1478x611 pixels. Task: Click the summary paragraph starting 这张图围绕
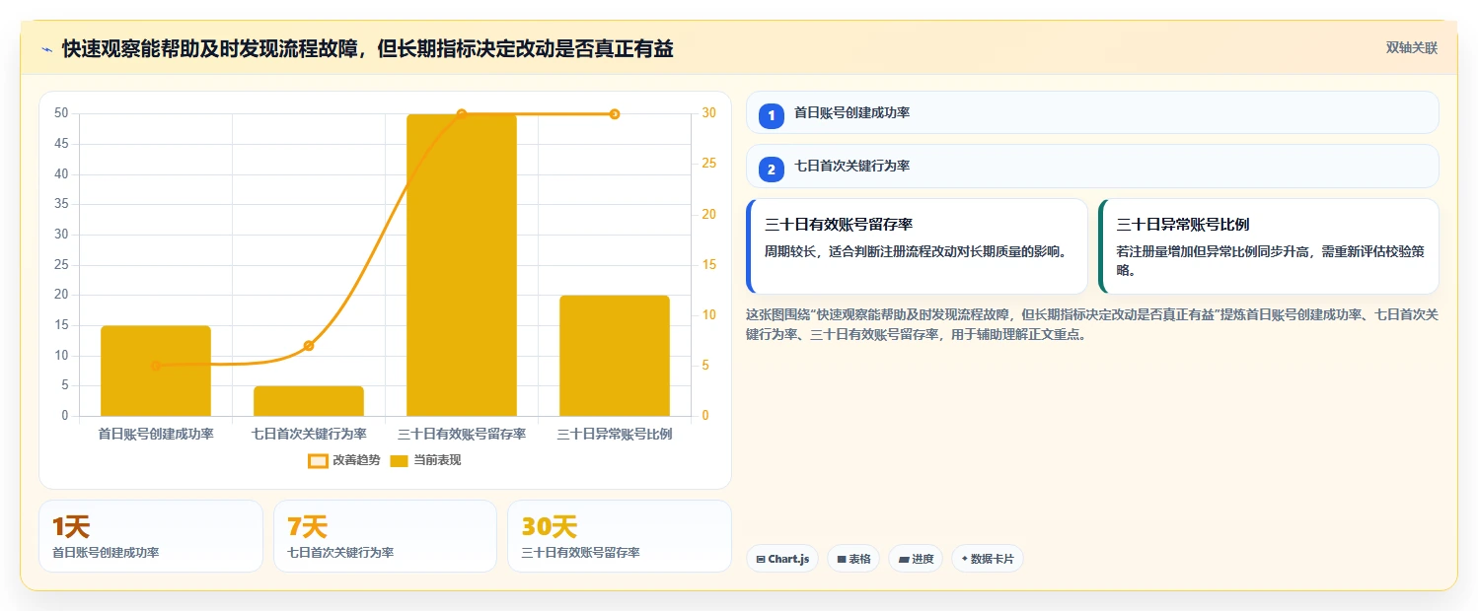pyautogui.click(x=1091, y=324)
